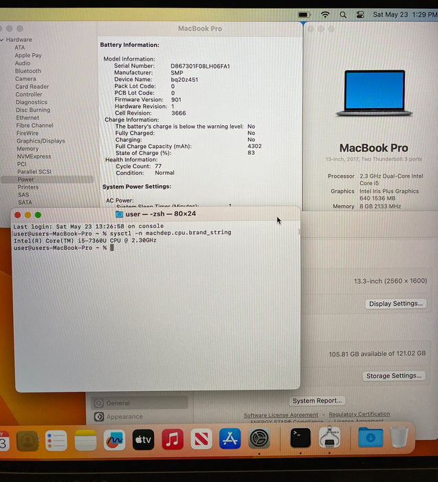The height and width of the screenshot is (482, 438).
Task: Select Camera in the hardware list
Action: [25, 78]
